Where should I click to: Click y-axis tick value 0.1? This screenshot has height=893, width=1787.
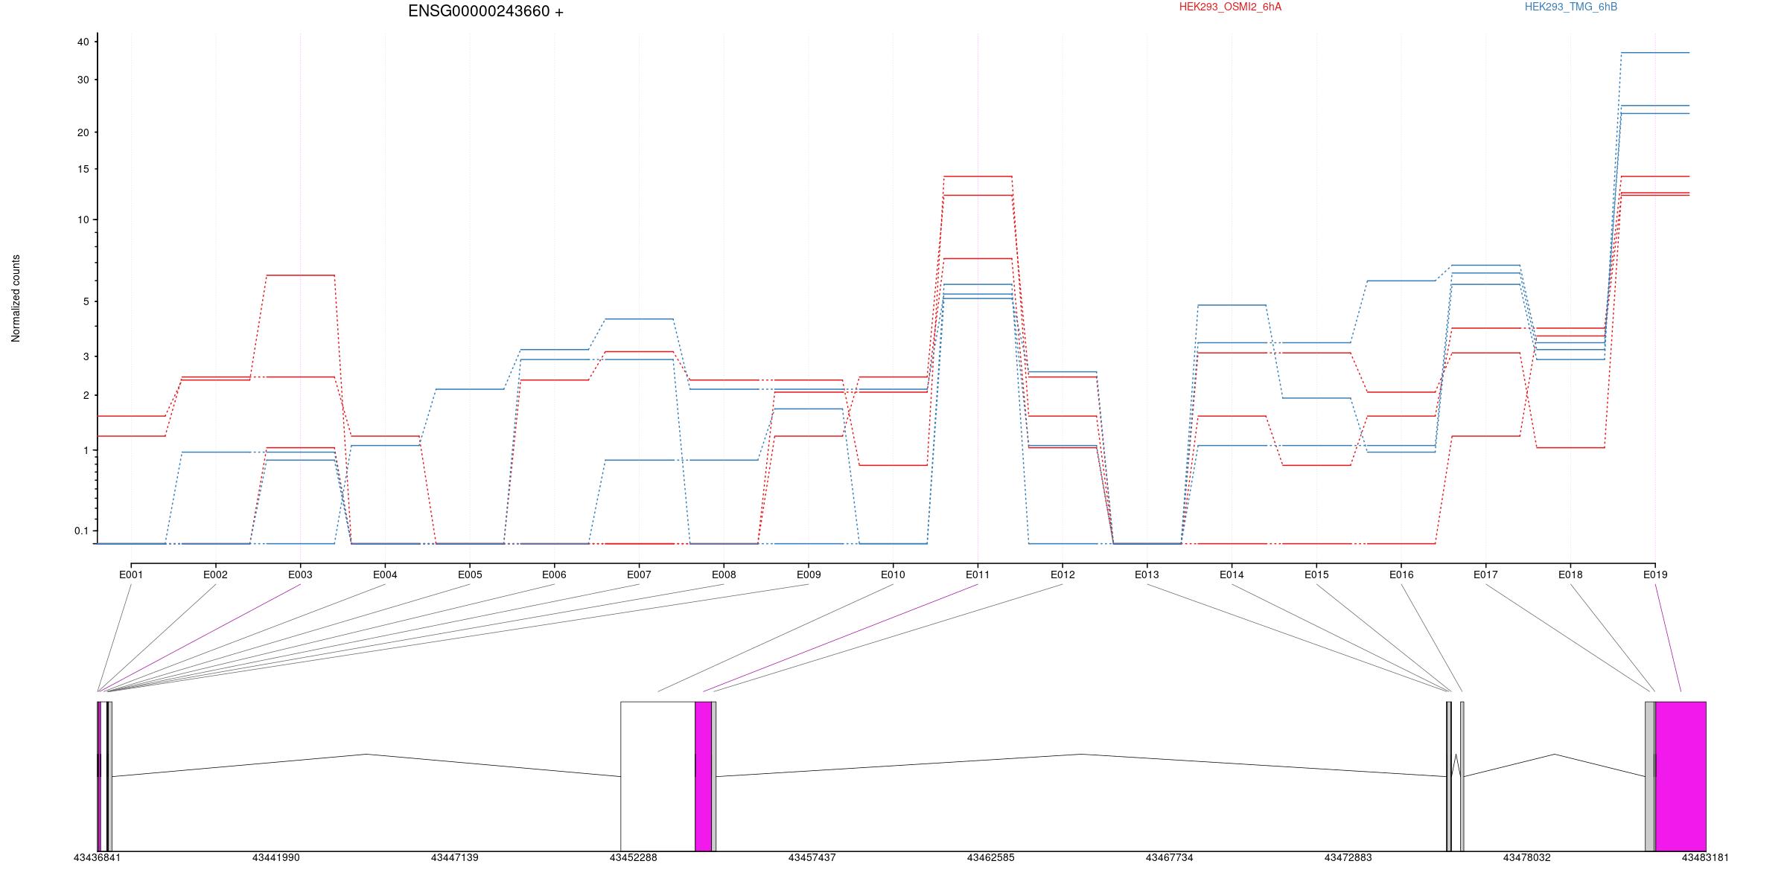pyautogui.click(x=81, y=531)
